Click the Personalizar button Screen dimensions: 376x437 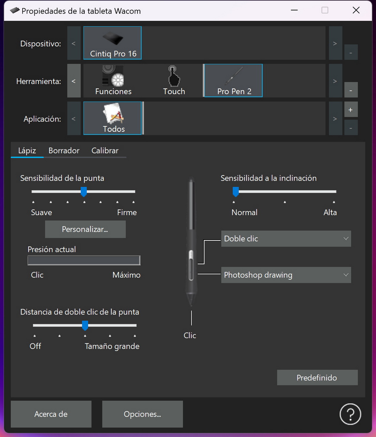click(85, 229)
